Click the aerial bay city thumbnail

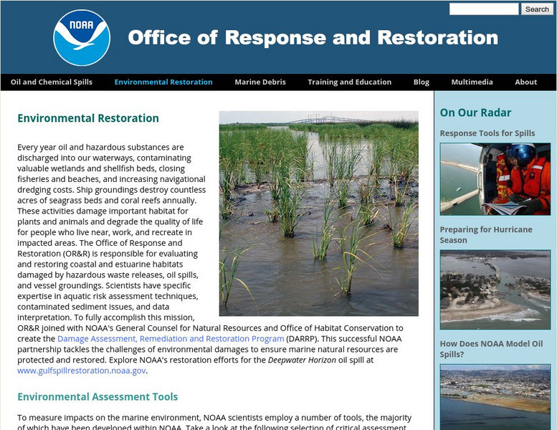click(495, 397)
